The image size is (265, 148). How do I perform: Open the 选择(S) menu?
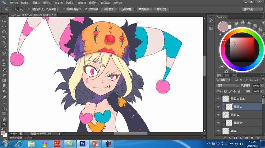pos(70,3)
